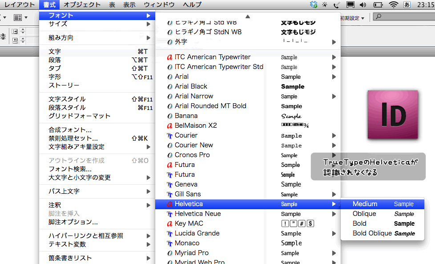This screenshot has height=264, width=435.
Task: Open the ハイパーリンクと相互参照 submenu
Action: tap(97, 236)
